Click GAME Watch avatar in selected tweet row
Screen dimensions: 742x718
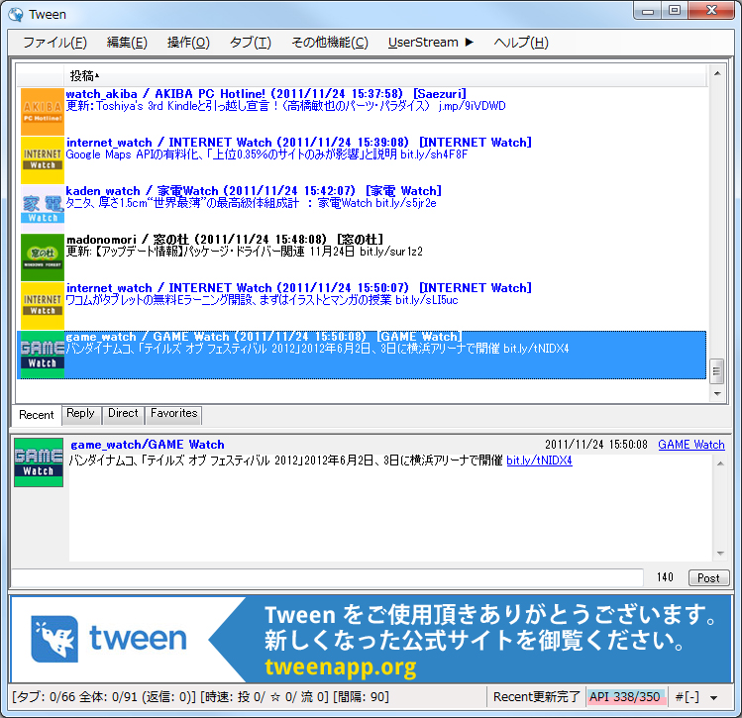(43, 355)
